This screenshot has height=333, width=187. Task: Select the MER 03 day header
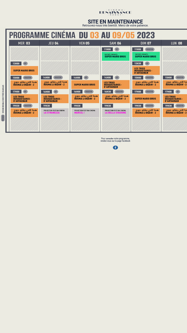click(x=24, y=43)
